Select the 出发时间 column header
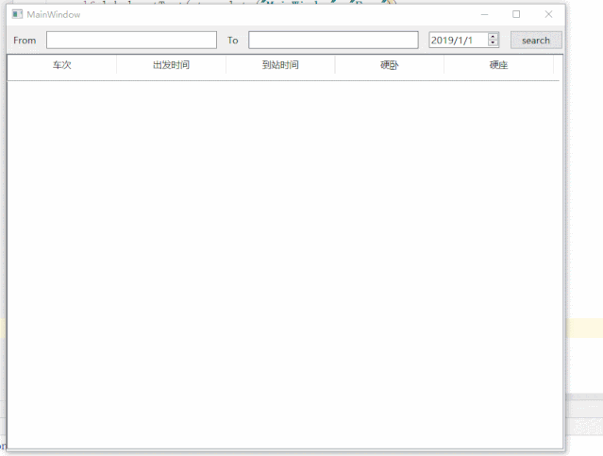 click(x=171, y=64)
